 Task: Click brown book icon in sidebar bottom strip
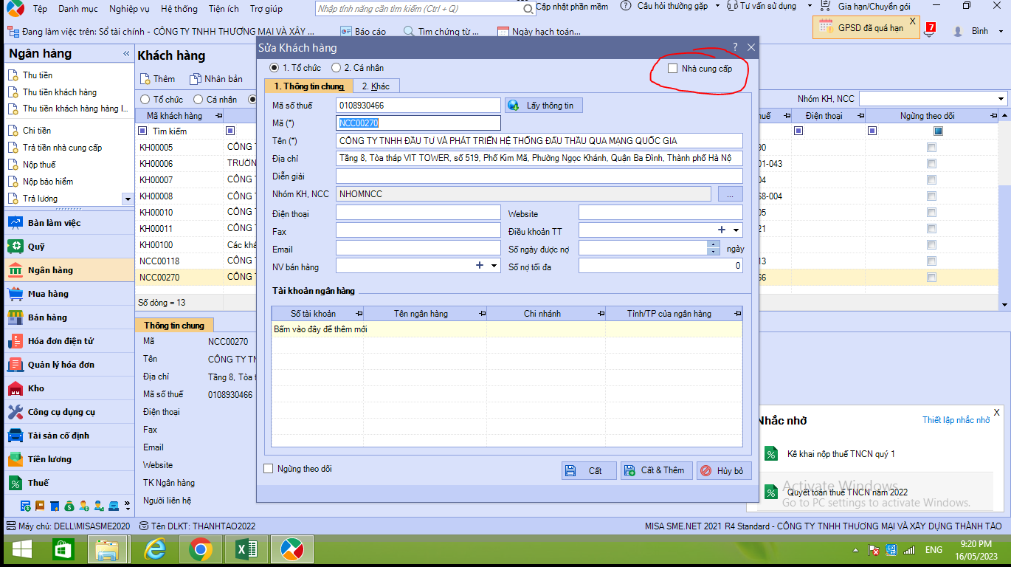pos(41,506)
